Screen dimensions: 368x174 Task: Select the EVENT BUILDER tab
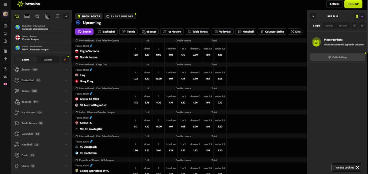(120, 16)
